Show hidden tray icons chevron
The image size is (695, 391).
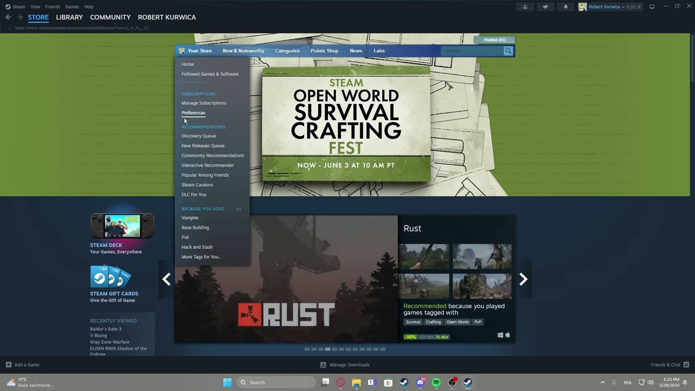(602, 382)
